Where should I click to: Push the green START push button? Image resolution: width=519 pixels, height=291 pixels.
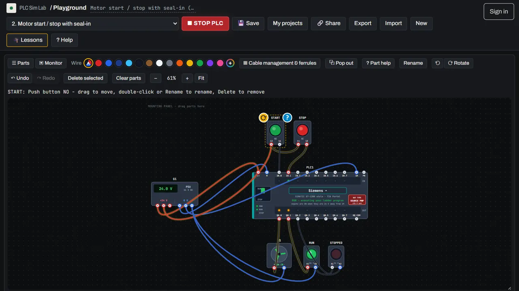click(x=275, y=130)
